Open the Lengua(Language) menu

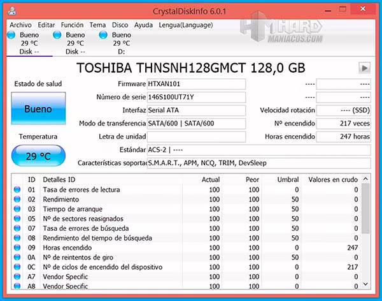coord(186,25)
